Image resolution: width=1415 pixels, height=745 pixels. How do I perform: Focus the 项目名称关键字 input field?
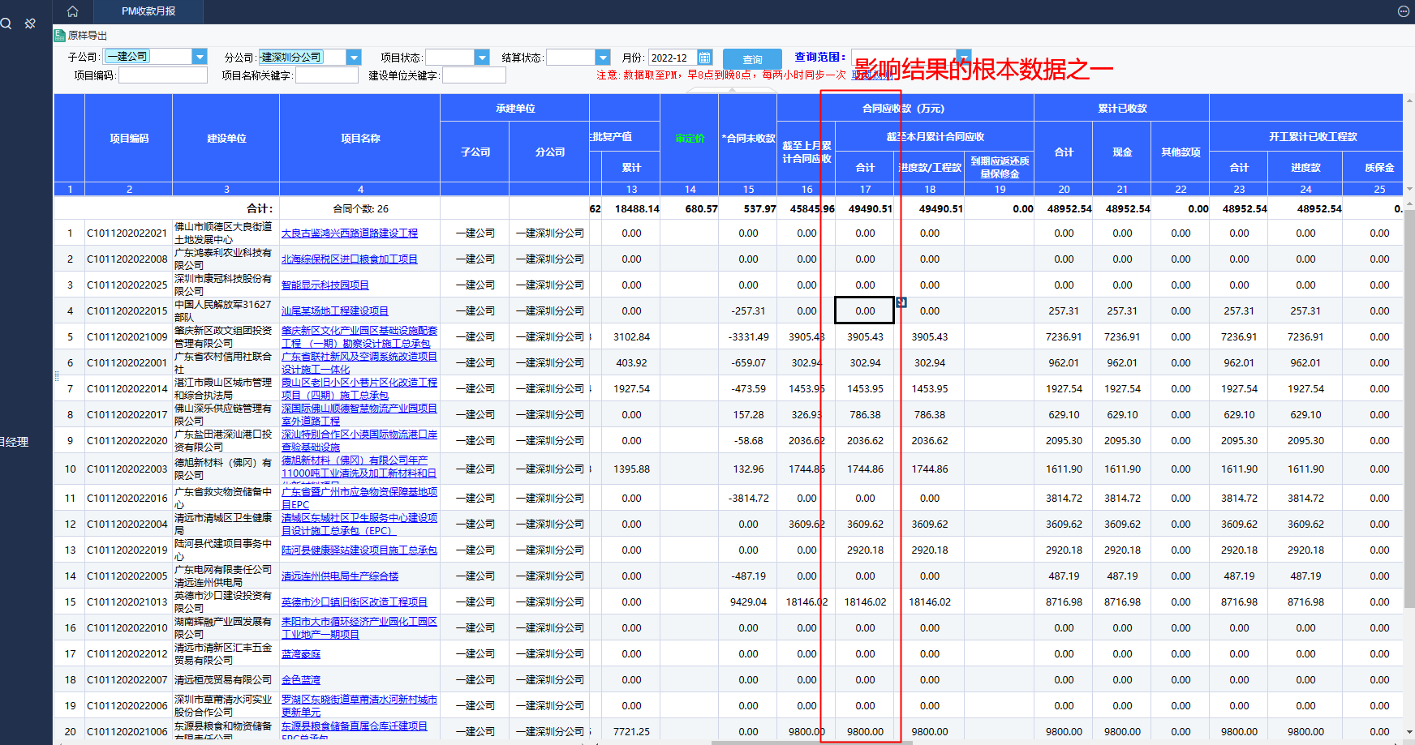[x=327, y=75]
